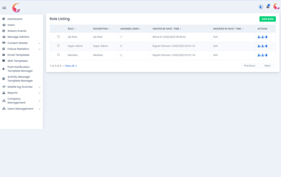Open Users via its sidebar icon
The image size is (281, 177).
coord(4,25)
